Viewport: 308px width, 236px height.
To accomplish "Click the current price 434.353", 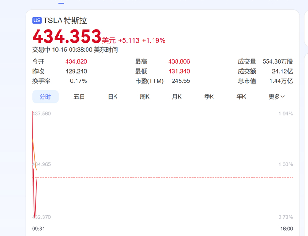I will 66,36.
